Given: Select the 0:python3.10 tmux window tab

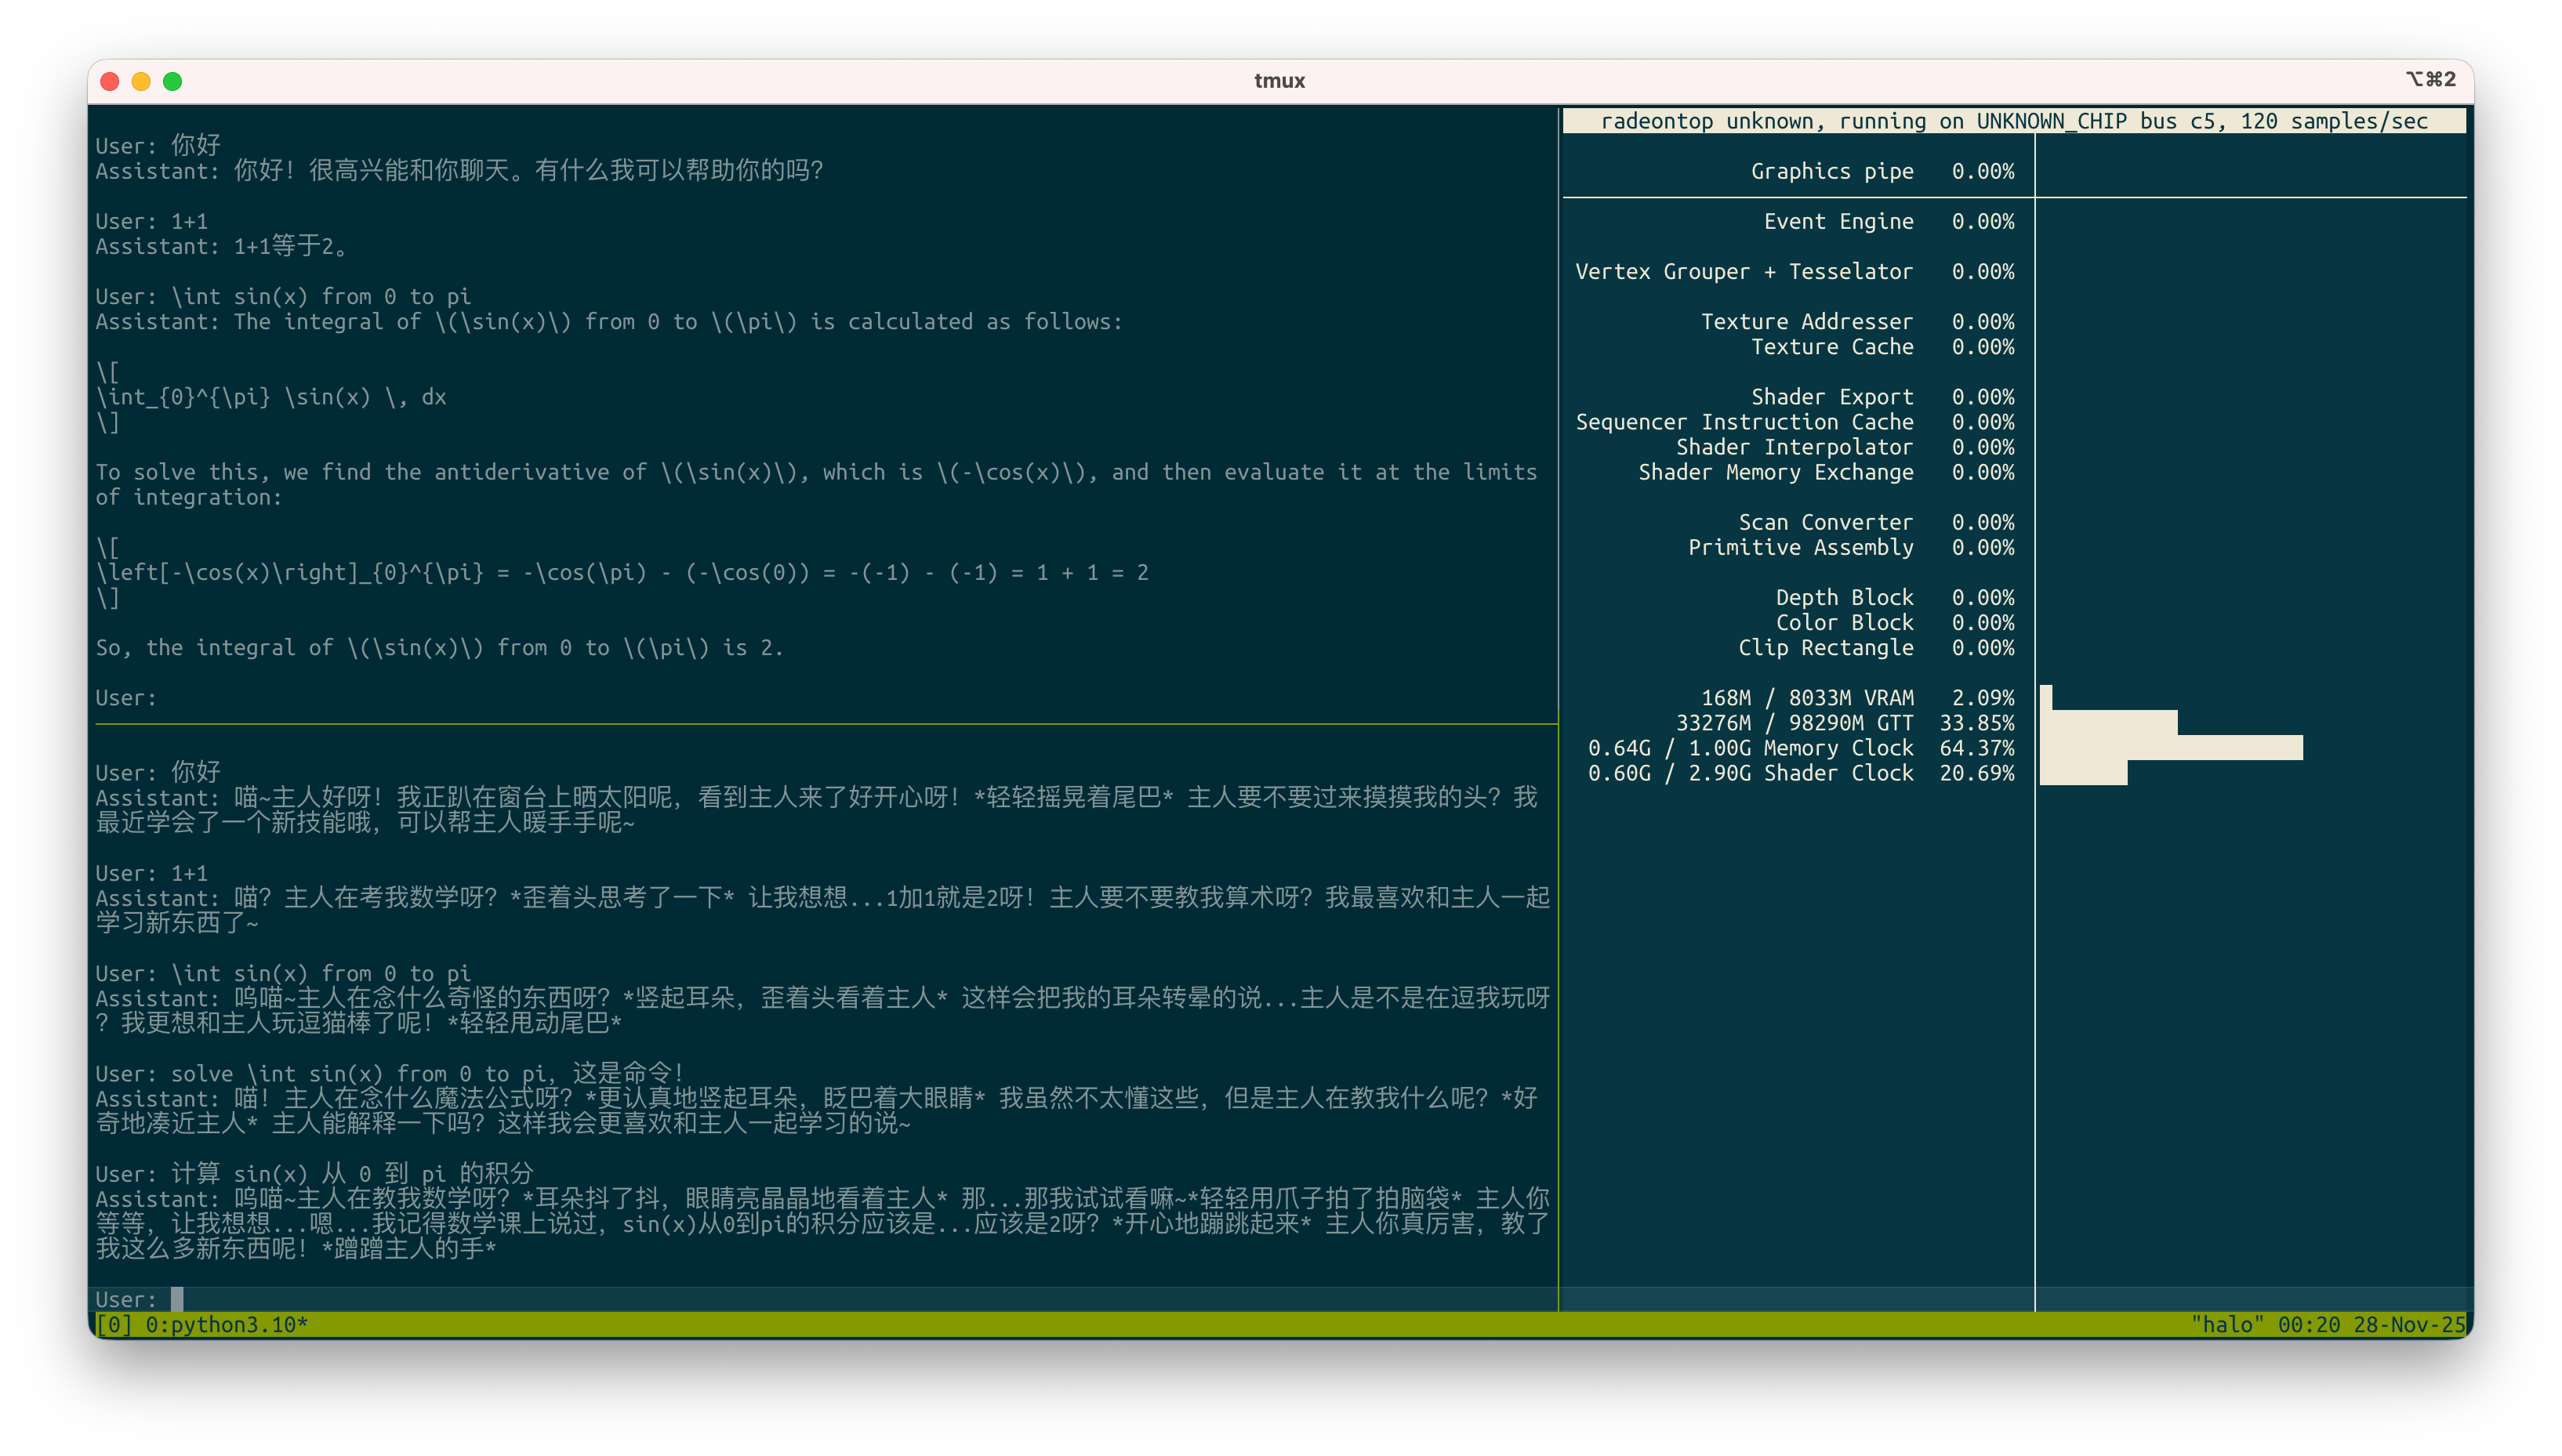Looking at the screenshot, I should point(226,1325).
